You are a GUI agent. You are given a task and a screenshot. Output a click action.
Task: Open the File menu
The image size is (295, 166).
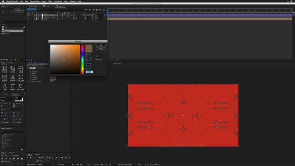coord(22,1)
